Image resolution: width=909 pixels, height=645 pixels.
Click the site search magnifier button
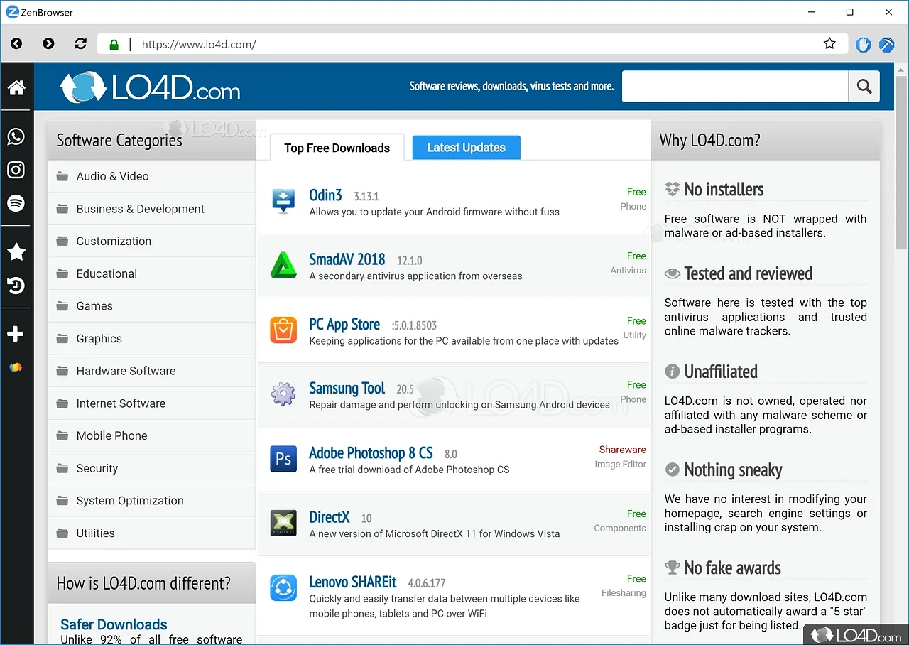click(x=864, y=86)
